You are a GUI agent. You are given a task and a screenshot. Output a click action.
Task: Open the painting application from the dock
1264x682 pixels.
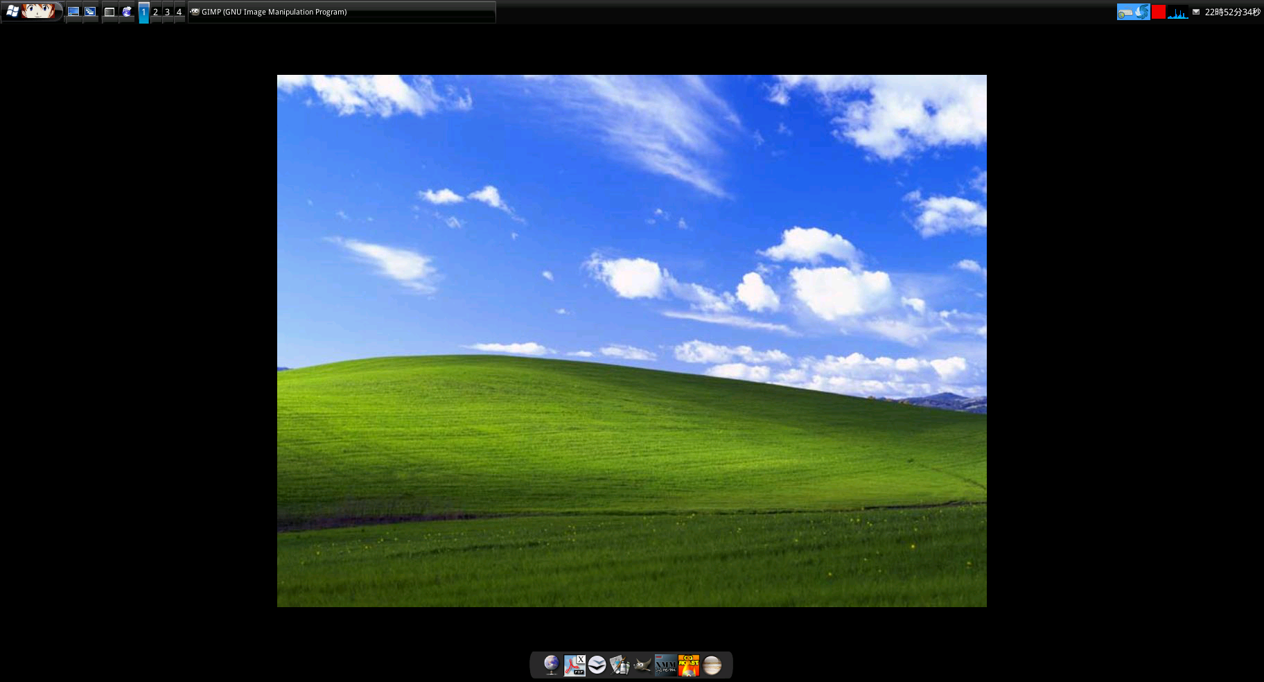(x=620, y=665)
